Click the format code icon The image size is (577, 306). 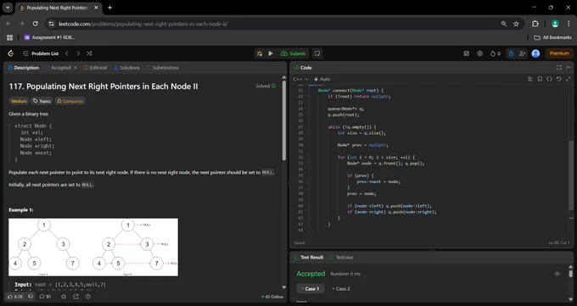(530, 79)
